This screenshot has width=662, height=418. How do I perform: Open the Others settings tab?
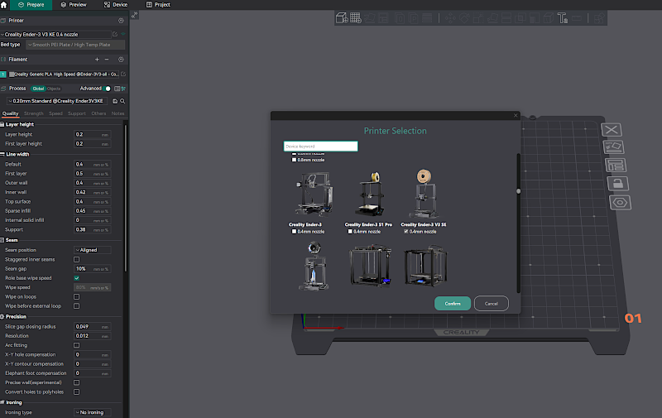click(x=98, y=113)
